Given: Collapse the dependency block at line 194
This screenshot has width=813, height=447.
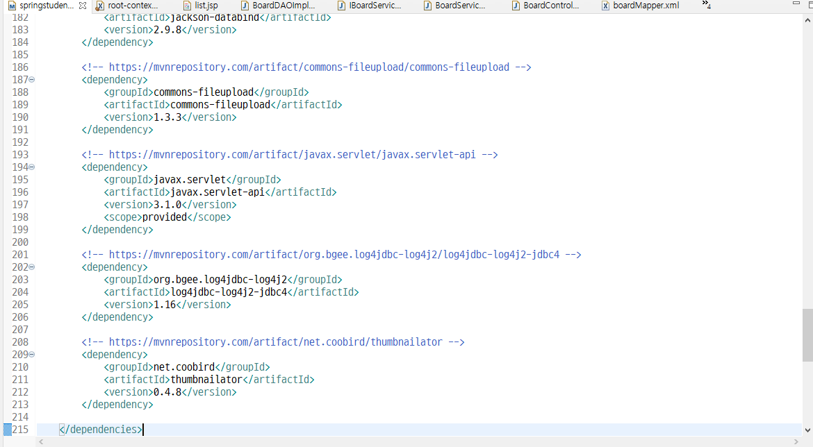Looking at the screenshot, I should click(x=32, y=167).
